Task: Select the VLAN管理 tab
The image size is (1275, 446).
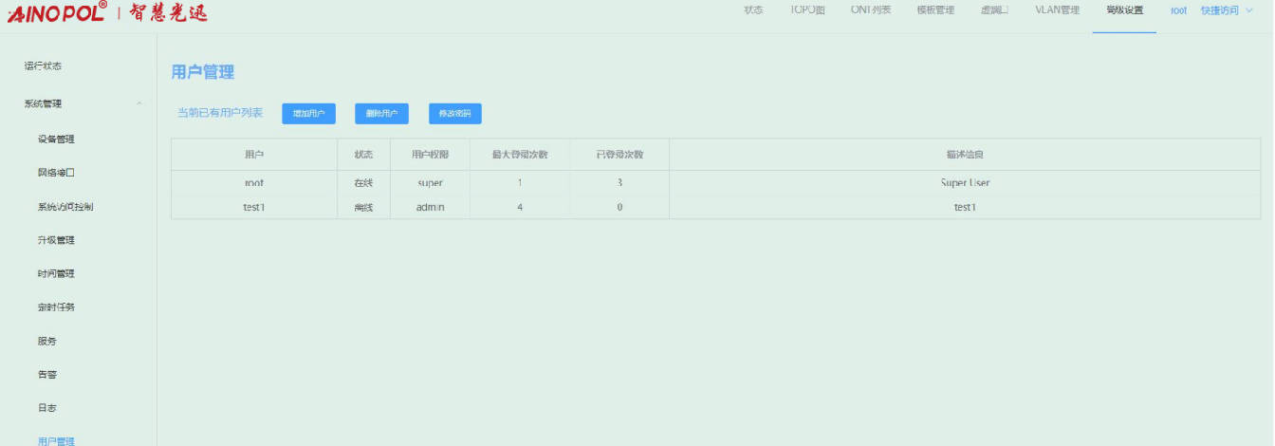Action: pos(1057,10)
